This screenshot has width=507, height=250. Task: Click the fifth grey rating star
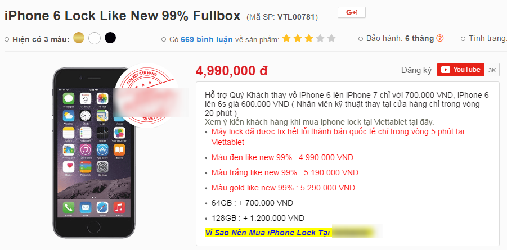click(x=331, y=39)
